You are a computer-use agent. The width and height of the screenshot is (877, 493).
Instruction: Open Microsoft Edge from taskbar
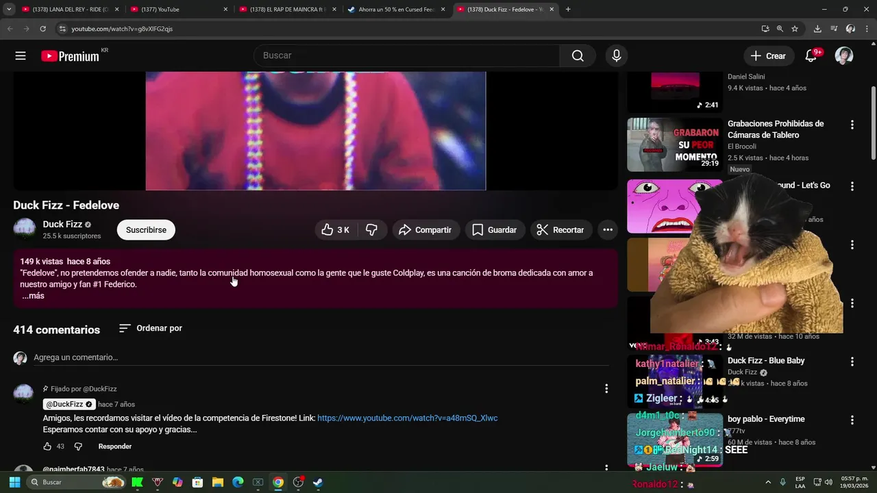click(238, 482)
